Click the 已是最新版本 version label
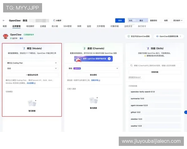The width and height of the screenshot is (187, 149). 29,35
